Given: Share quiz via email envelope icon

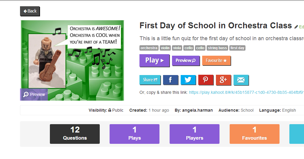Looking at the screenshot, I should (241, 80).
